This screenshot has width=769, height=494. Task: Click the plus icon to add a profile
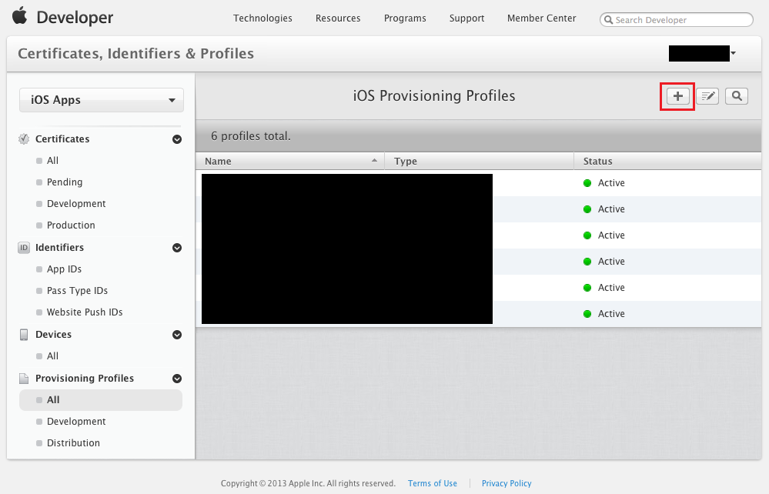[x=677, y=96]
